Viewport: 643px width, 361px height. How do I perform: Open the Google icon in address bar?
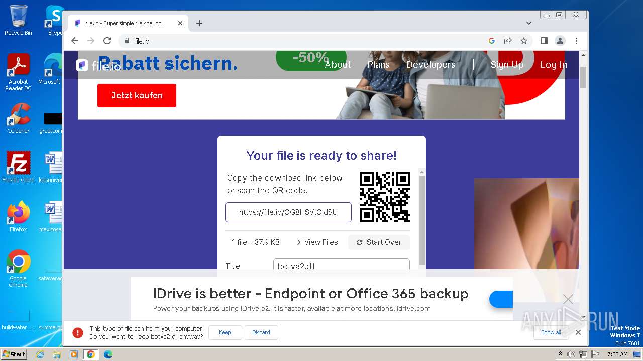[x=492, y=41]
